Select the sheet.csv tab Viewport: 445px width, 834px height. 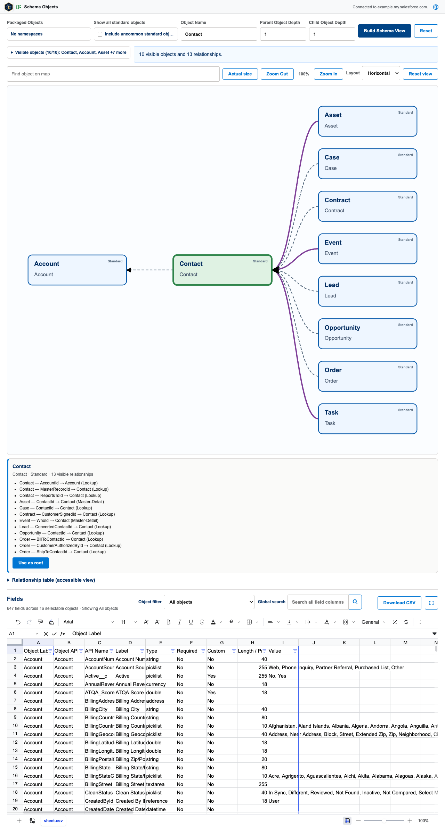(53, 821)
